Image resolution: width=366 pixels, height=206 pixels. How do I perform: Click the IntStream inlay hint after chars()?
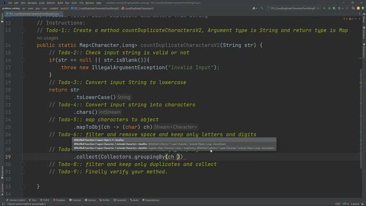coord(110,112)
